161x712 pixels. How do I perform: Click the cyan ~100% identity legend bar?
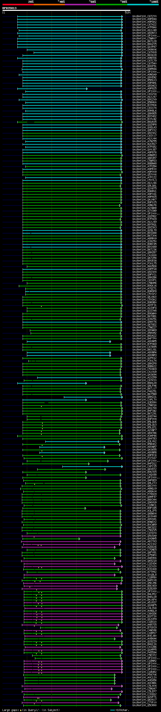coord(143,5)
